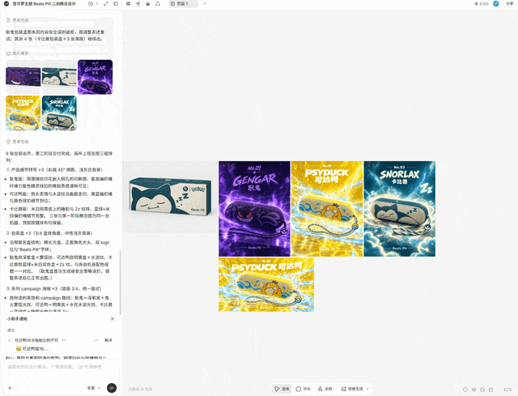Click the app logo in top-left corner
The height and width of the screenshot is (396, 518).
coord(6,3)
